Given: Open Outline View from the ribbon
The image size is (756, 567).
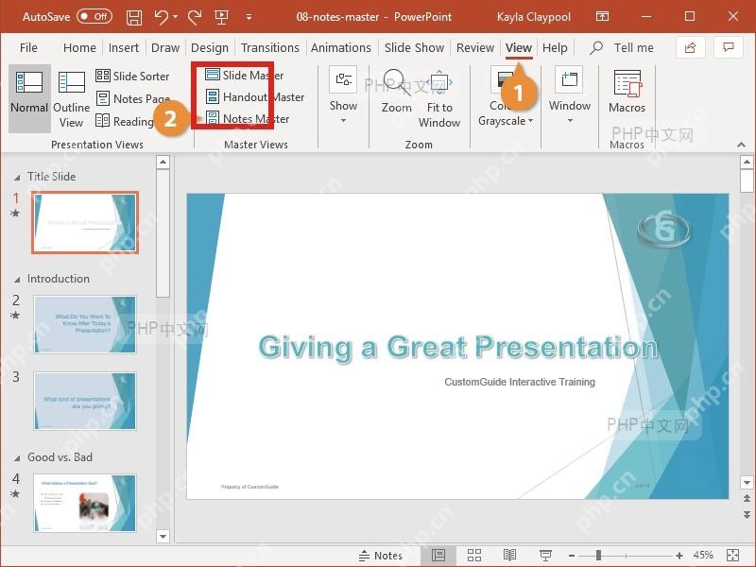Looking at the screenshot, I should coord(72,98).
